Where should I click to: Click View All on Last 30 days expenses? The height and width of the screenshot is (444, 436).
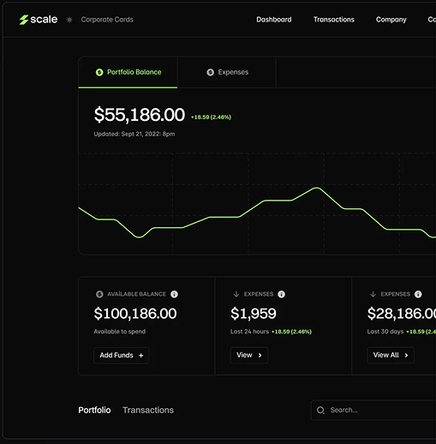coord(391,355)
